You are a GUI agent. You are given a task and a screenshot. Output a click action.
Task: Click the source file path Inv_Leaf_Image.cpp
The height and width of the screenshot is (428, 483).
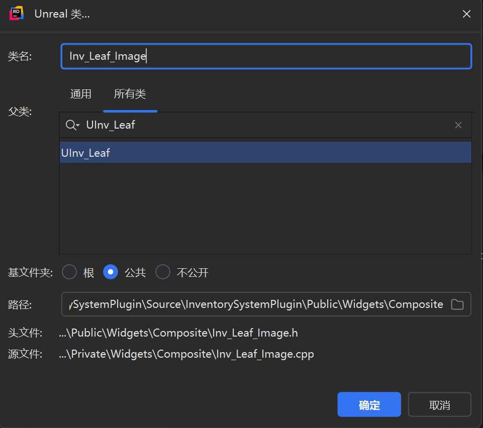[186, 354]
